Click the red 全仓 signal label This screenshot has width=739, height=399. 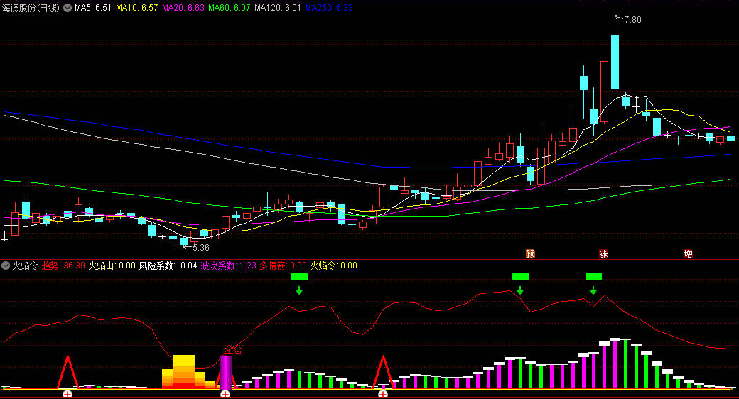pos(233,349)
